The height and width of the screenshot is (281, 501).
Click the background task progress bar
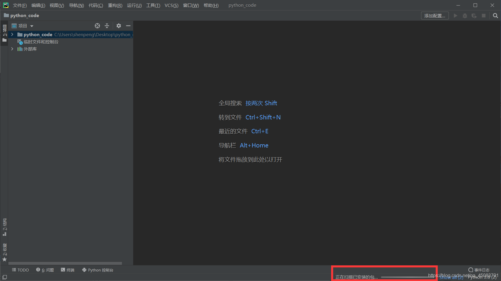[408, 277]
